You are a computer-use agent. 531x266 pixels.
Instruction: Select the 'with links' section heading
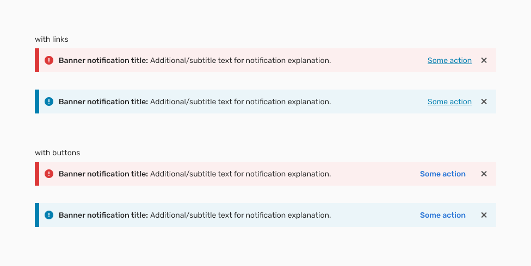click(52, 39)
